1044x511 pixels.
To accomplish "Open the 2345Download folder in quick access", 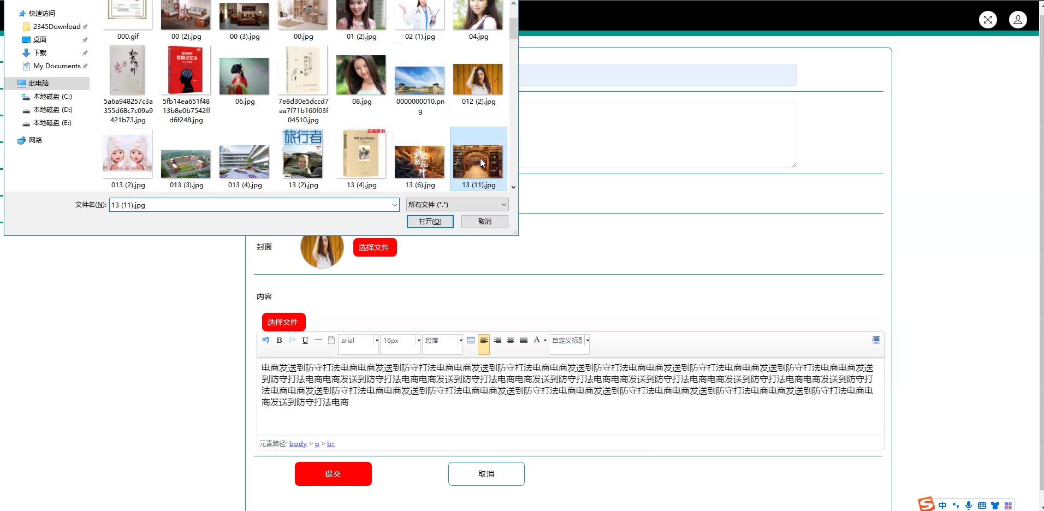I will click(x=57, y=26).
